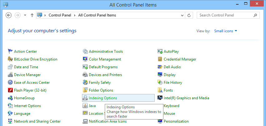Click the Internet Options globe icon
The image size is (266, 126).
coord(10,106)
